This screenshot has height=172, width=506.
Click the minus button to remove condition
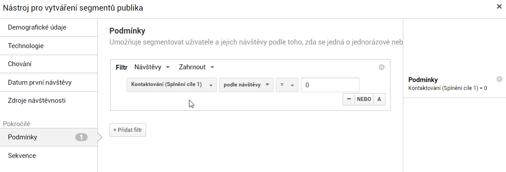point(348,99)
